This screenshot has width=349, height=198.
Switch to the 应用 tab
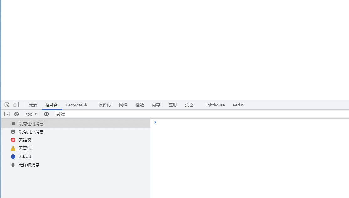coord(173,105)
